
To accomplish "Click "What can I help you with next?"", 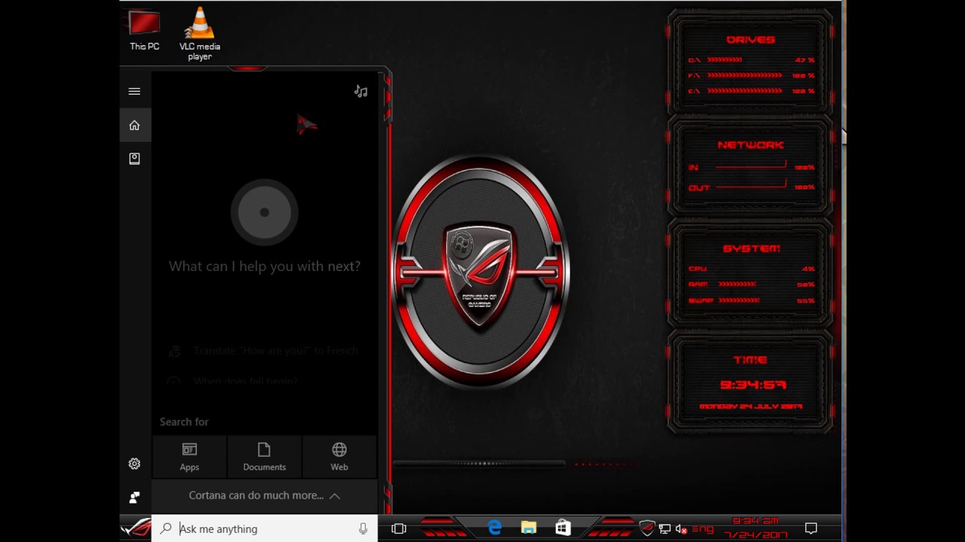I will 265,266.
